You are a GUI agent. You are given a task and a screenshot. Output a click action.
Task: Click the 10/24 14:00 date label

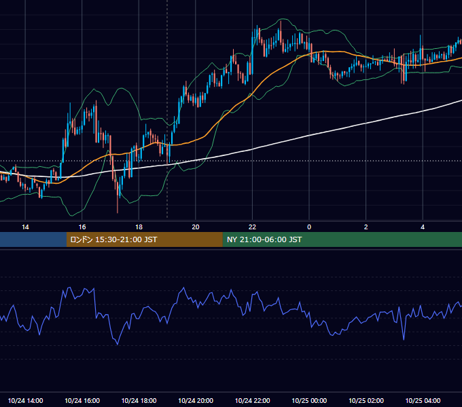click(25, 400)
